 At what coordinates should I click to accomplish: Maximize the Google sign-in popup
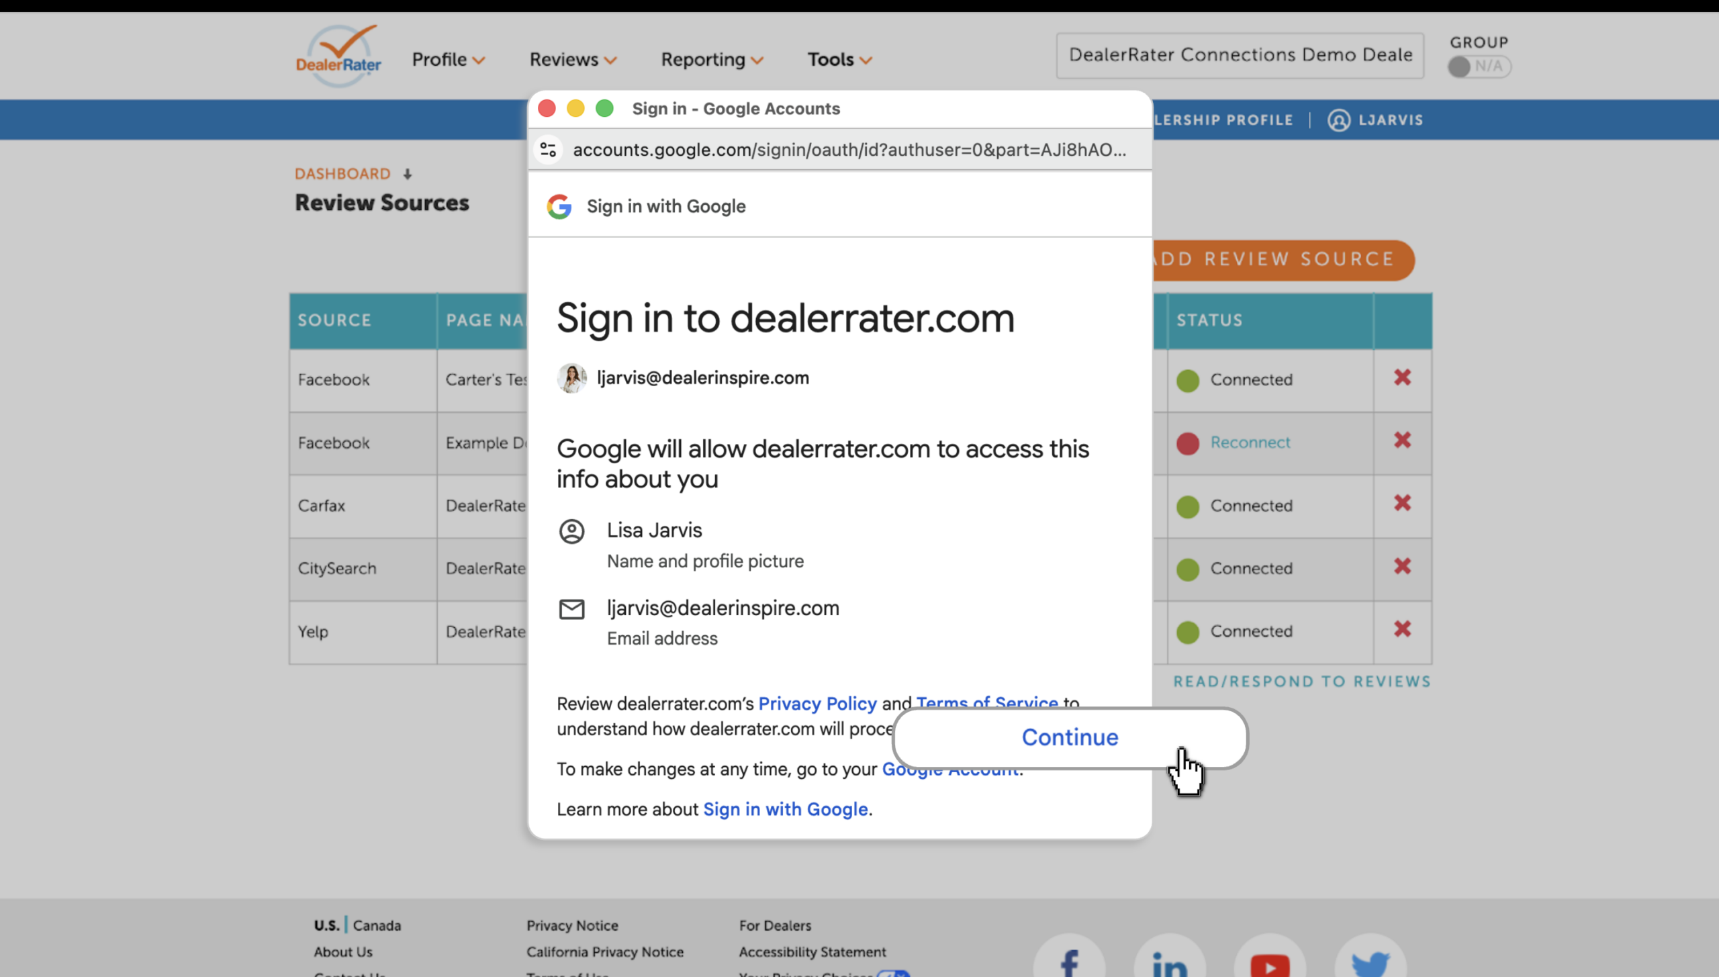click(x=604, y=108)
